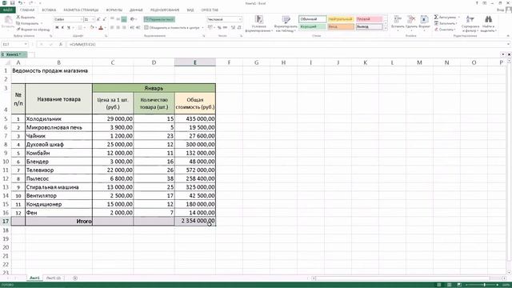Activate Format Painter (Формат по образцу)
The height and width of the screenshot is (288, 512).
(33, 30)
